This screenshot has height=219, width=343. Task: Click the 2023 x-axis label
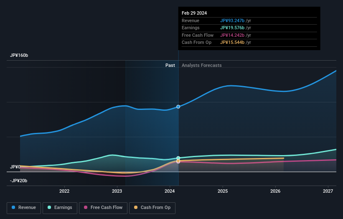click(117, 191)
